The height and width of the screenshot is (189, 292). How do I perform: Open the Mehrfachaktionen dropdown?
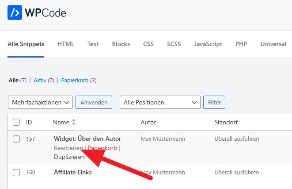40,102
